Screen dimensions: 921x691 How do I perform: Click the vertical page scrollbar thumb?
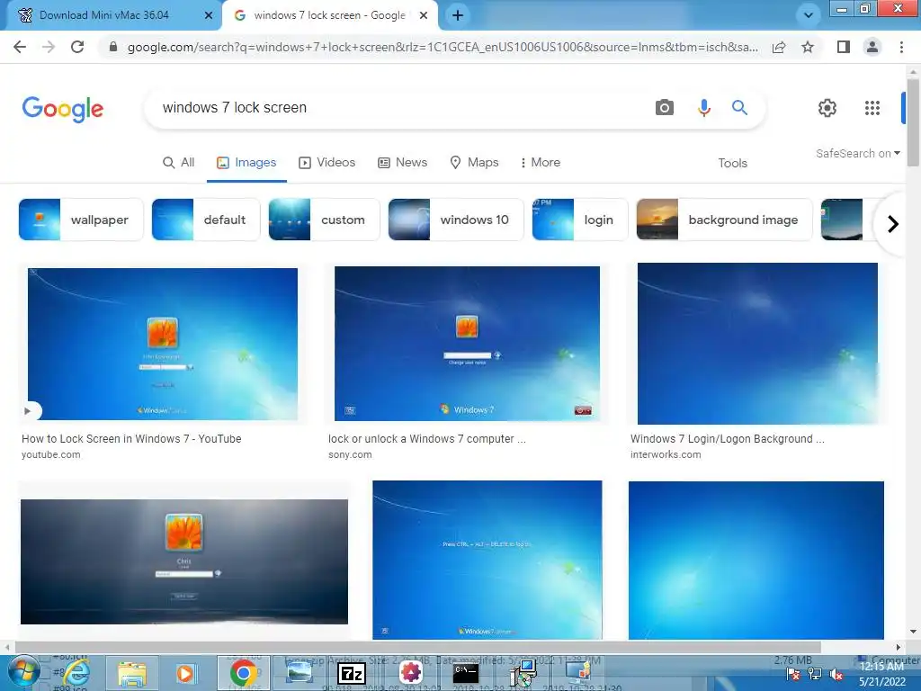click(x=913, y=121)
